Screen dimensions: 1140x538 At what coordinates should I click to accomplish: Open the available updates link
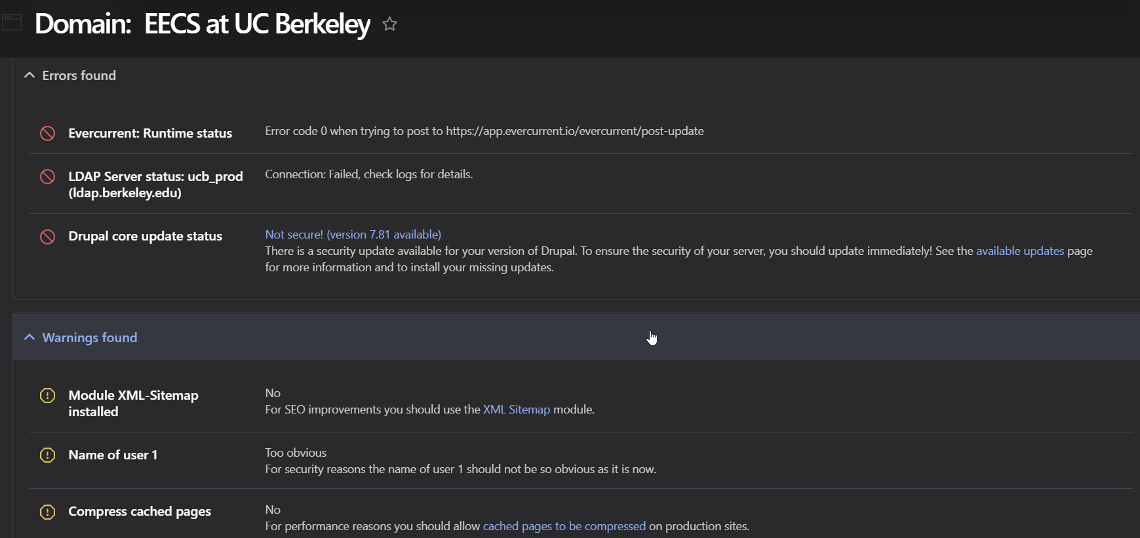tap(1020, 251)
